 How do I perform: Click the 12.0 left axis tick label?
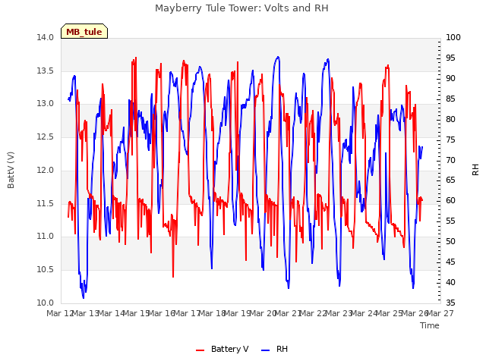click(46, 170)
